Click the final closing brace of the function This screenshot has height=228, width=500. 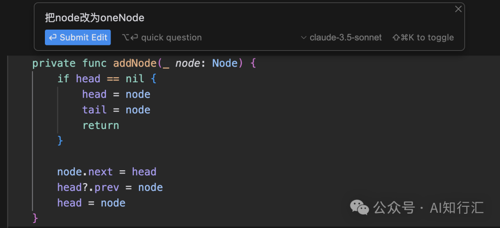[x=35, y=218]
